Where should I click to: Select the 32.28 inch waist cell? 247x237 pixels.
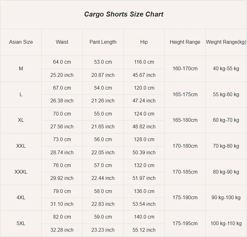click(x=62, y=230)
